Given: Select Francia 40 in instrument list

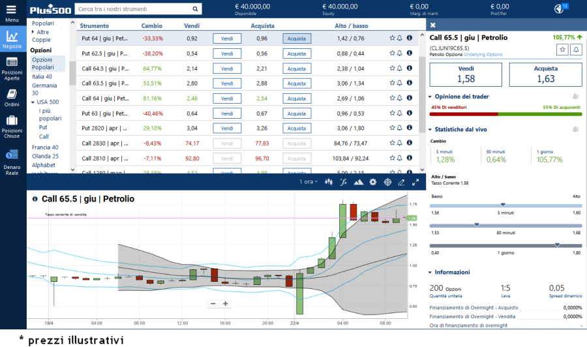Looking at the screenshot, I should (x=45, y=147).
